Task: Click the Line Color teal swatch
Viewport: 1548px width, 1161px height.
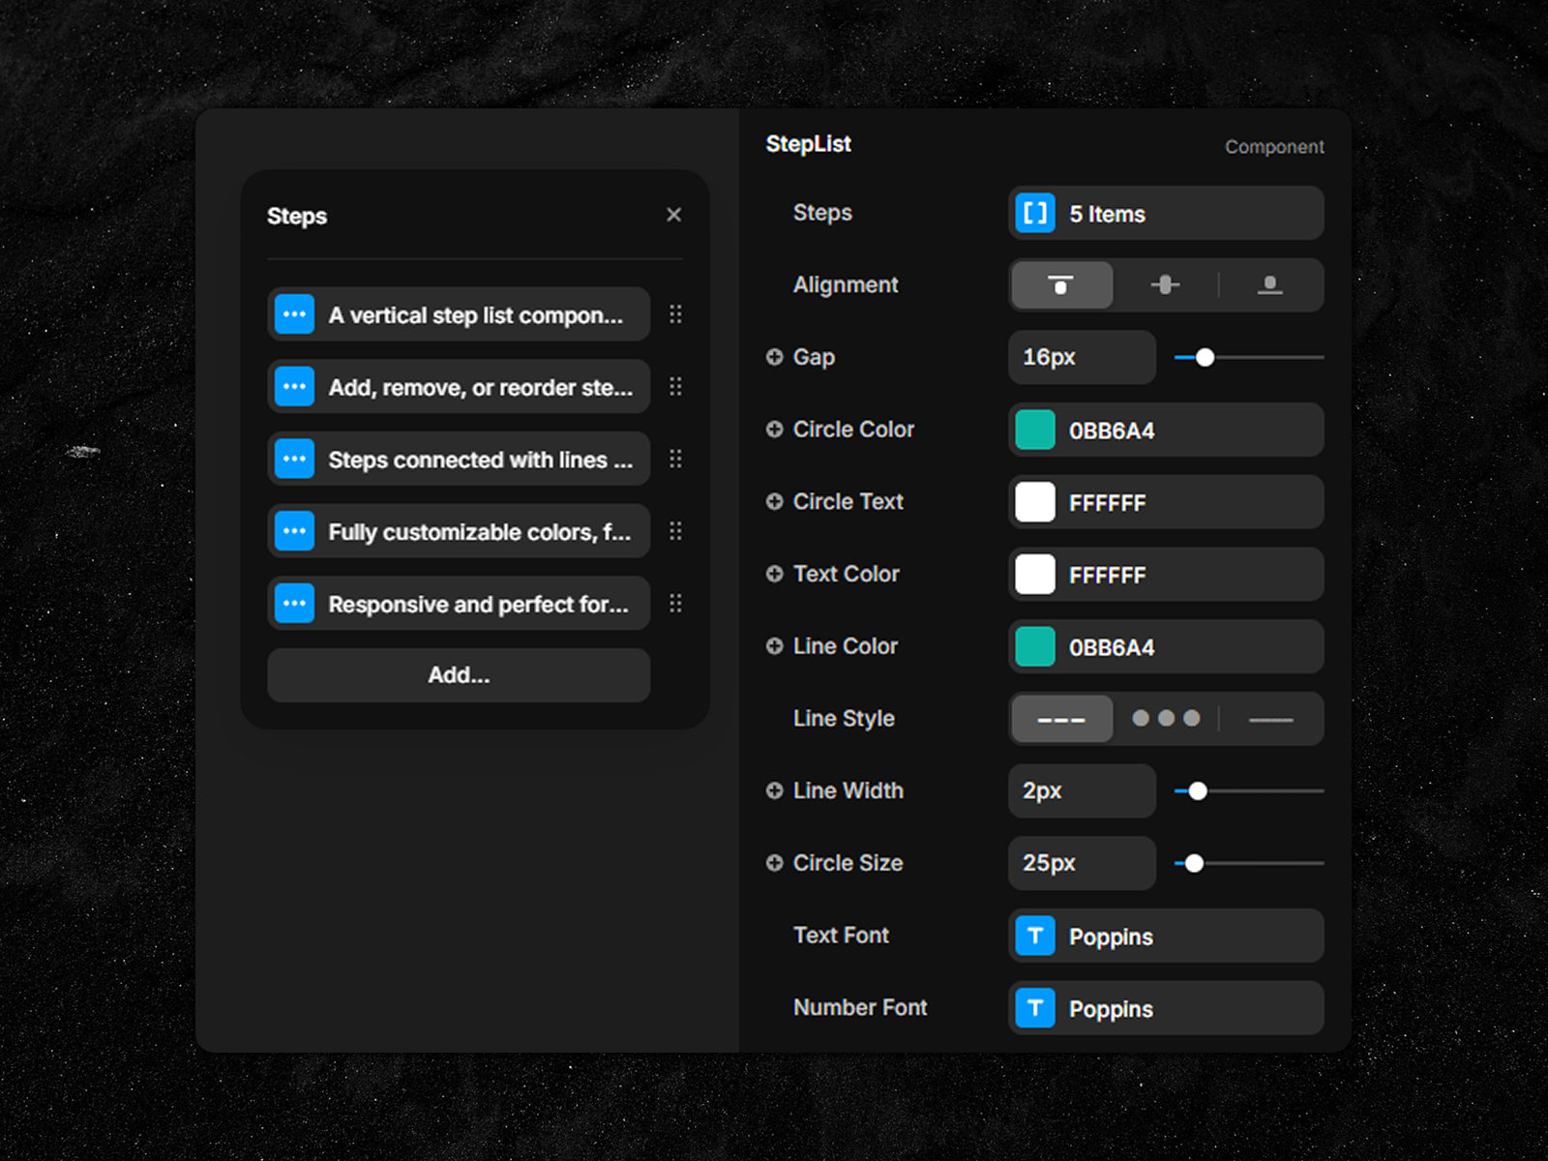Action: [1035, 647]
